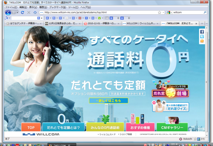The height and width of the screenshot is (146, 213).
Task: Open the ブックマーク(B) menu
Action: coord(58,7)
